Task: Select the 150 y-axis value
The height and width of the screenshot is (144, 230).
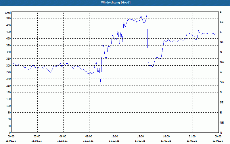Action: [x=9, y=99]
